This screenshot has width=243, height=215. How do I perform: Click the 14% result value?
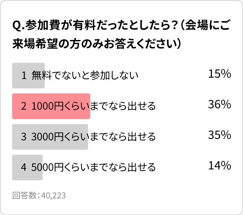(x=220, y=166)
